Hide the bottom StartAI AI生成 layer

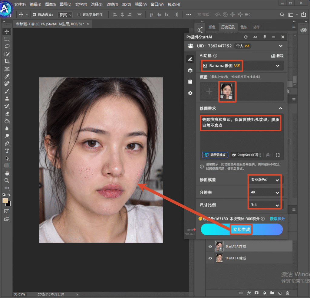pos(210,258)
